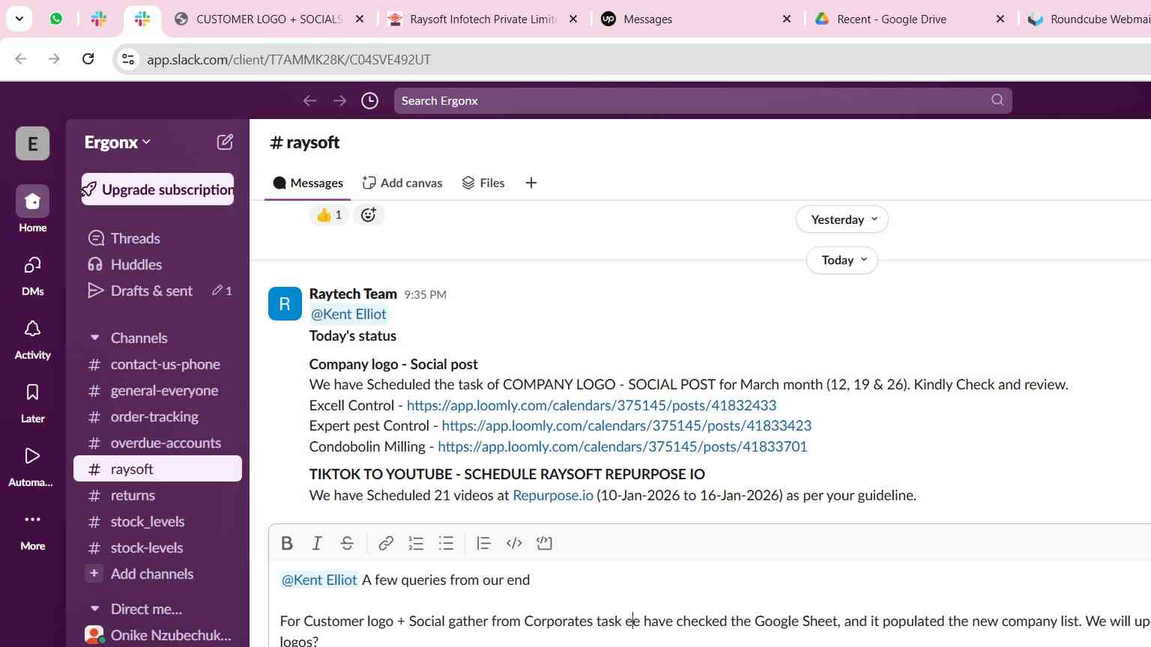Open the Repurpose.io link
This screenshot has width=1151, height=647.
(553, 495)
